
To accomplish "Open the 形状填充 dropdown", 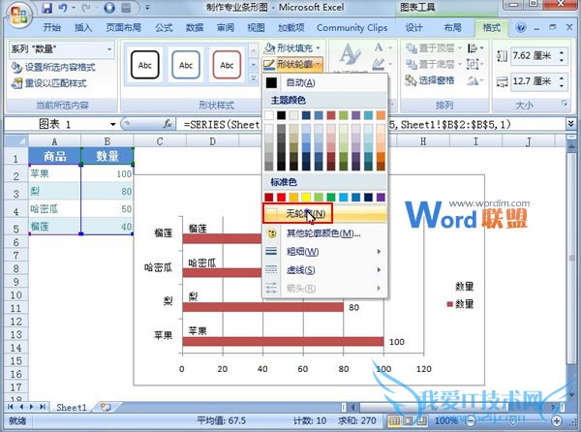I will [x=292, y=47].
